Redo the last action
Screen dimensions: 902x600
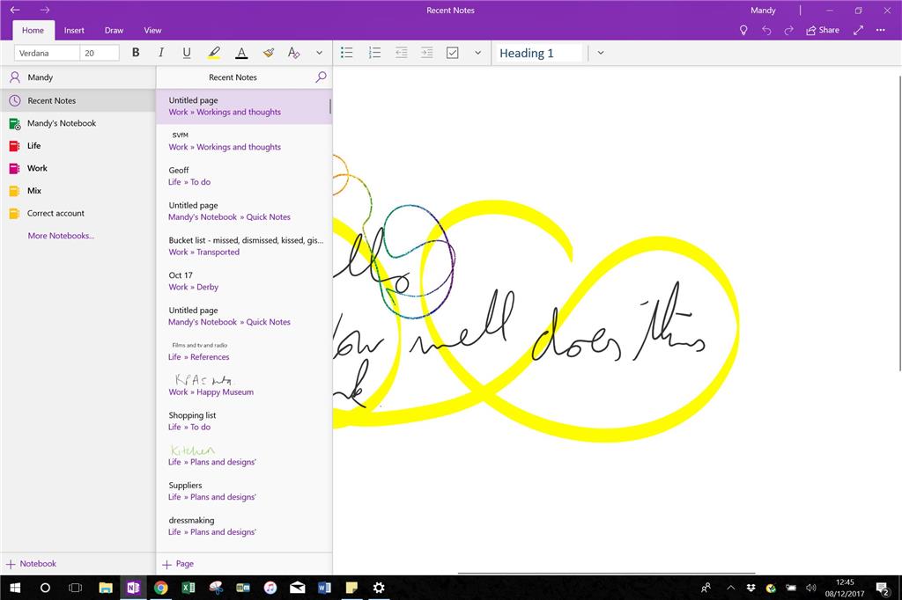(x=788, y=31)
